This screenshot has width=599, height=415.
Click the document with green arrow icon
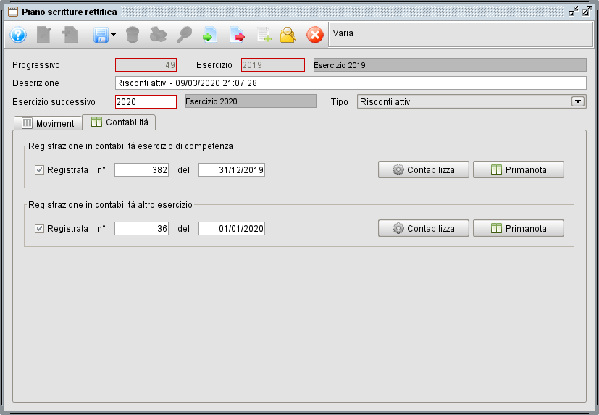tap(210, 35)
